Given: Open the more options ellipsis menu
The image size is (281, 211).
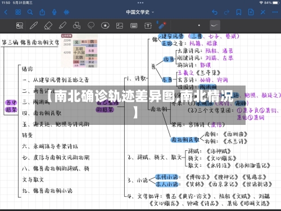Looking at the screenshot, I should [275, 12].
